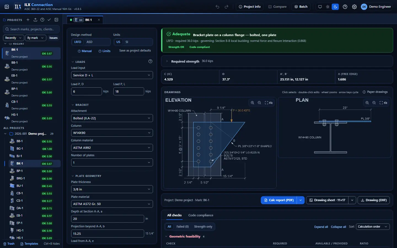Add a new project with plus icon
The width and height of the screenshot is (397, 248).
28,20
